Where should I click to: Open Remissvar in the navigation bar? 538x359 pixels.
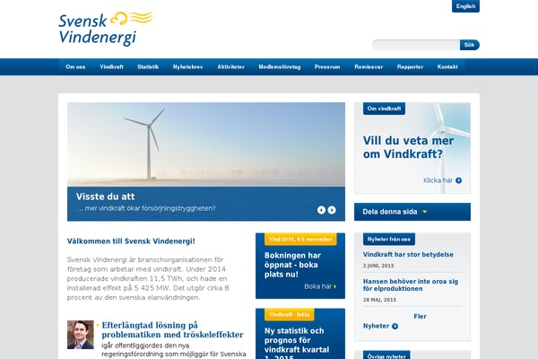369,67
